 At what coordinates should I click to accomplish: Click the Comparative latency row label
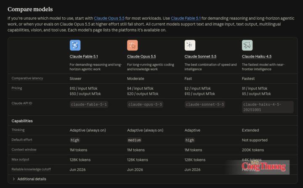(x=27, y=78)
